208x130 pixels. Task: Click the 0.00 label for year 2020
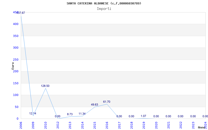point(156,116)
